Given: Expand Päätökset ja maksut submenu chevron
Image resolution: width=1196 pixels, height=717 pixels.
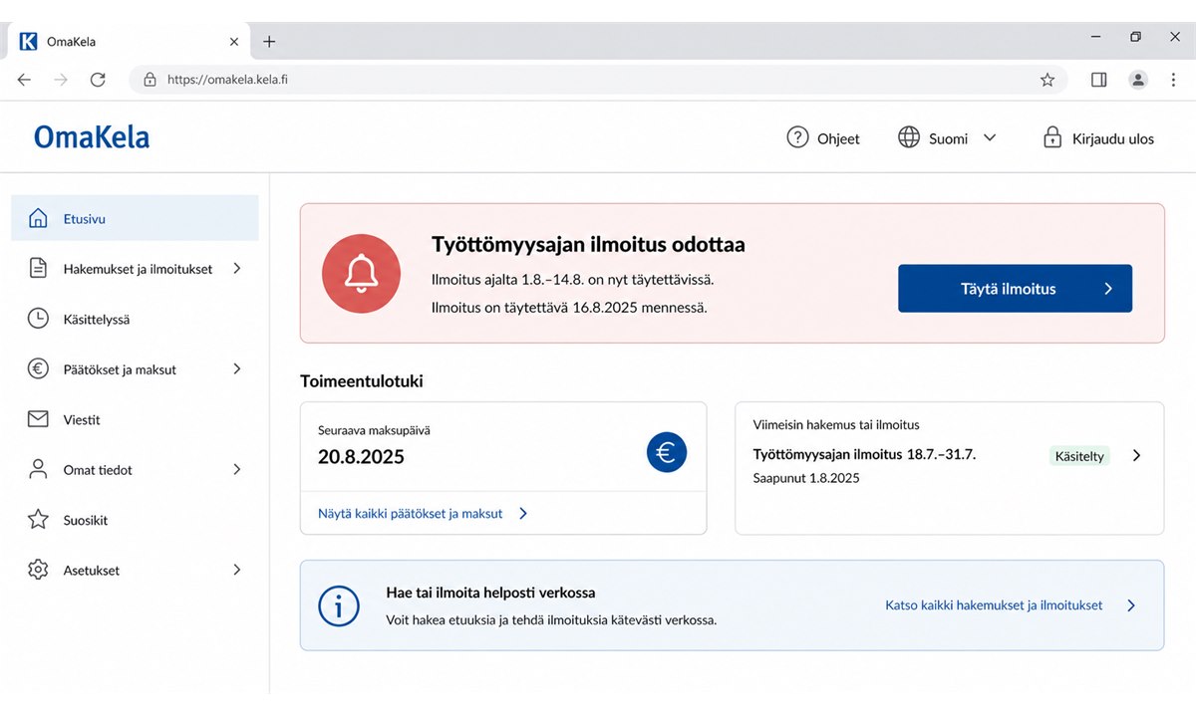Looking at the screenshot, I should (237, 368).
